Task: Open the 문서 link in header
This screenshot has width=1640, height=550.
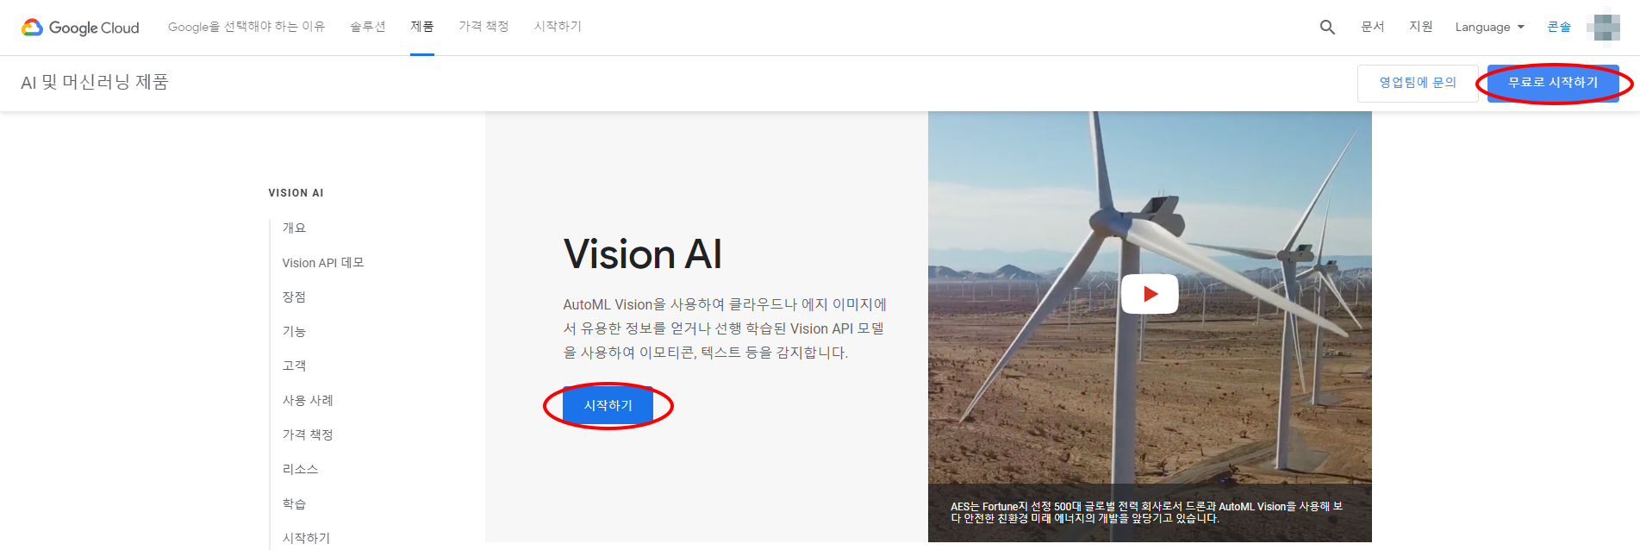Action: pyautogui.click(x=1373, y=27)
